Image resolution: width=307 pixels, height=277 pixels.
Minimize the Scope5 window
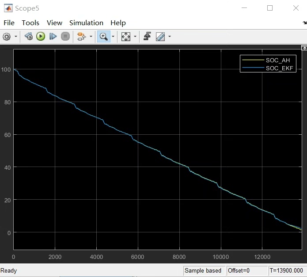pyautogui.click(x=244, y=8)
